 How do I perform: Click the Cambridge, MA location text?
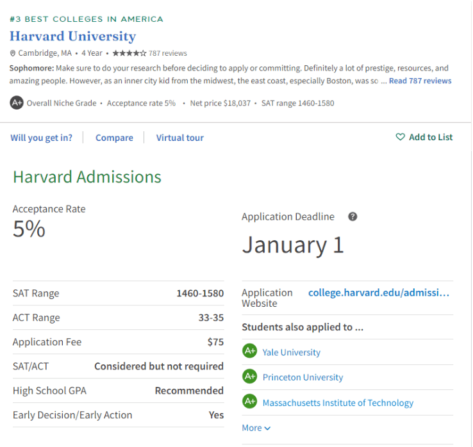pos(45,53)
